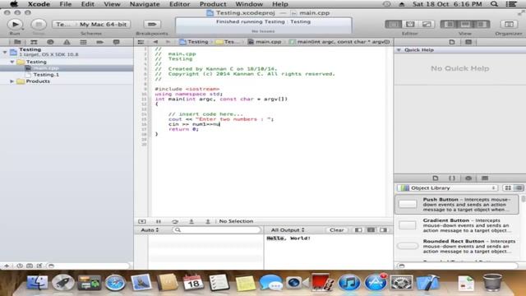Show the Log navigator
526x296 pixels.
tap(116, 42)
